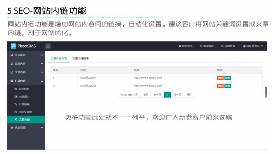Open 轮播图片 from sidebar
Screen dimensions: 272x154
point(24,97)
